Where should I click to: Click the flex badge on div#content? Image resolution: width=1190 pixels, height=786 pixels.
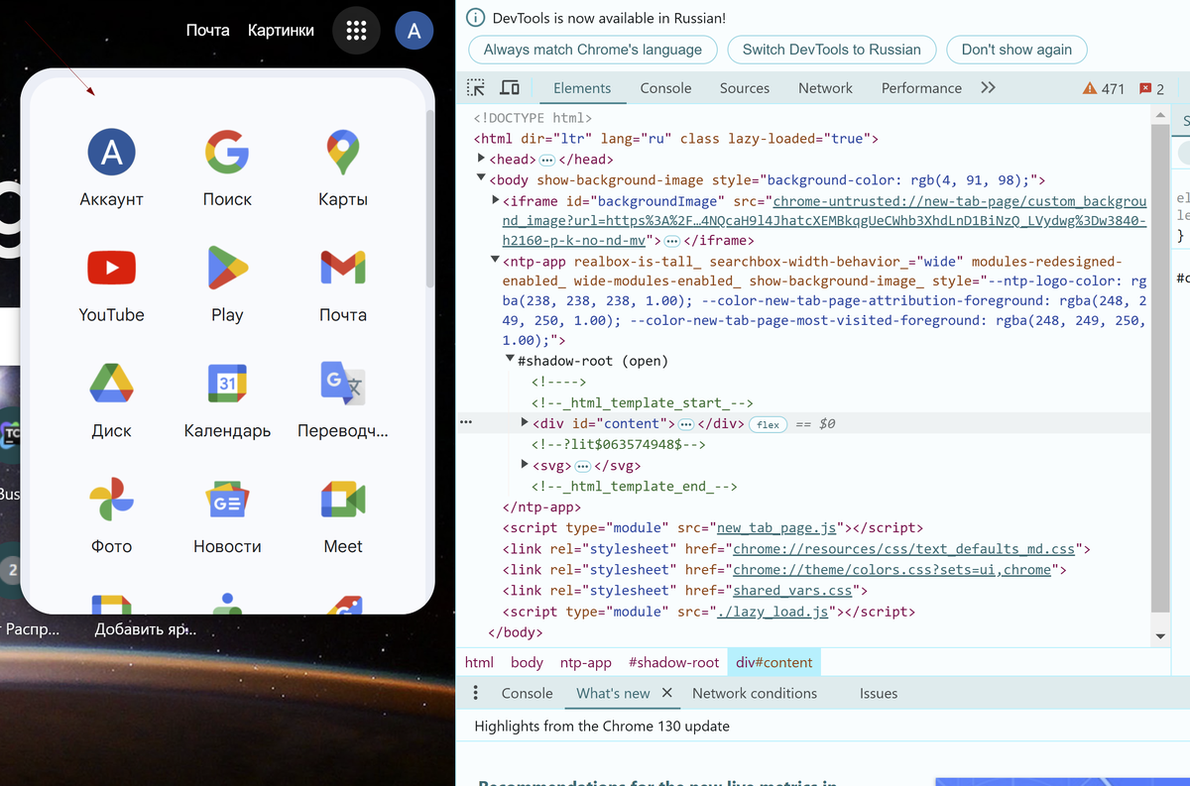pos(769,424)
